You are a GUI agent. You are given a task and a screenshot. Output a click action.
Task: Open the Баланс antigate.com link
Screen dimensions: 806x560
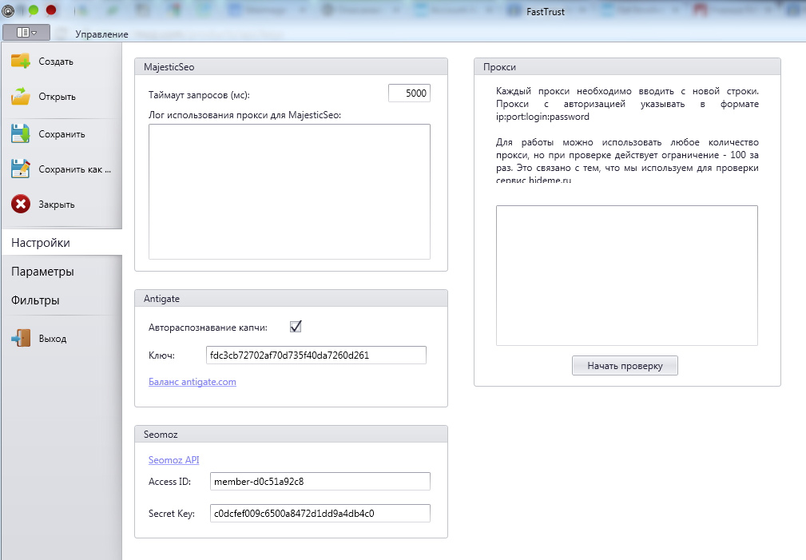tap(193, 382)
